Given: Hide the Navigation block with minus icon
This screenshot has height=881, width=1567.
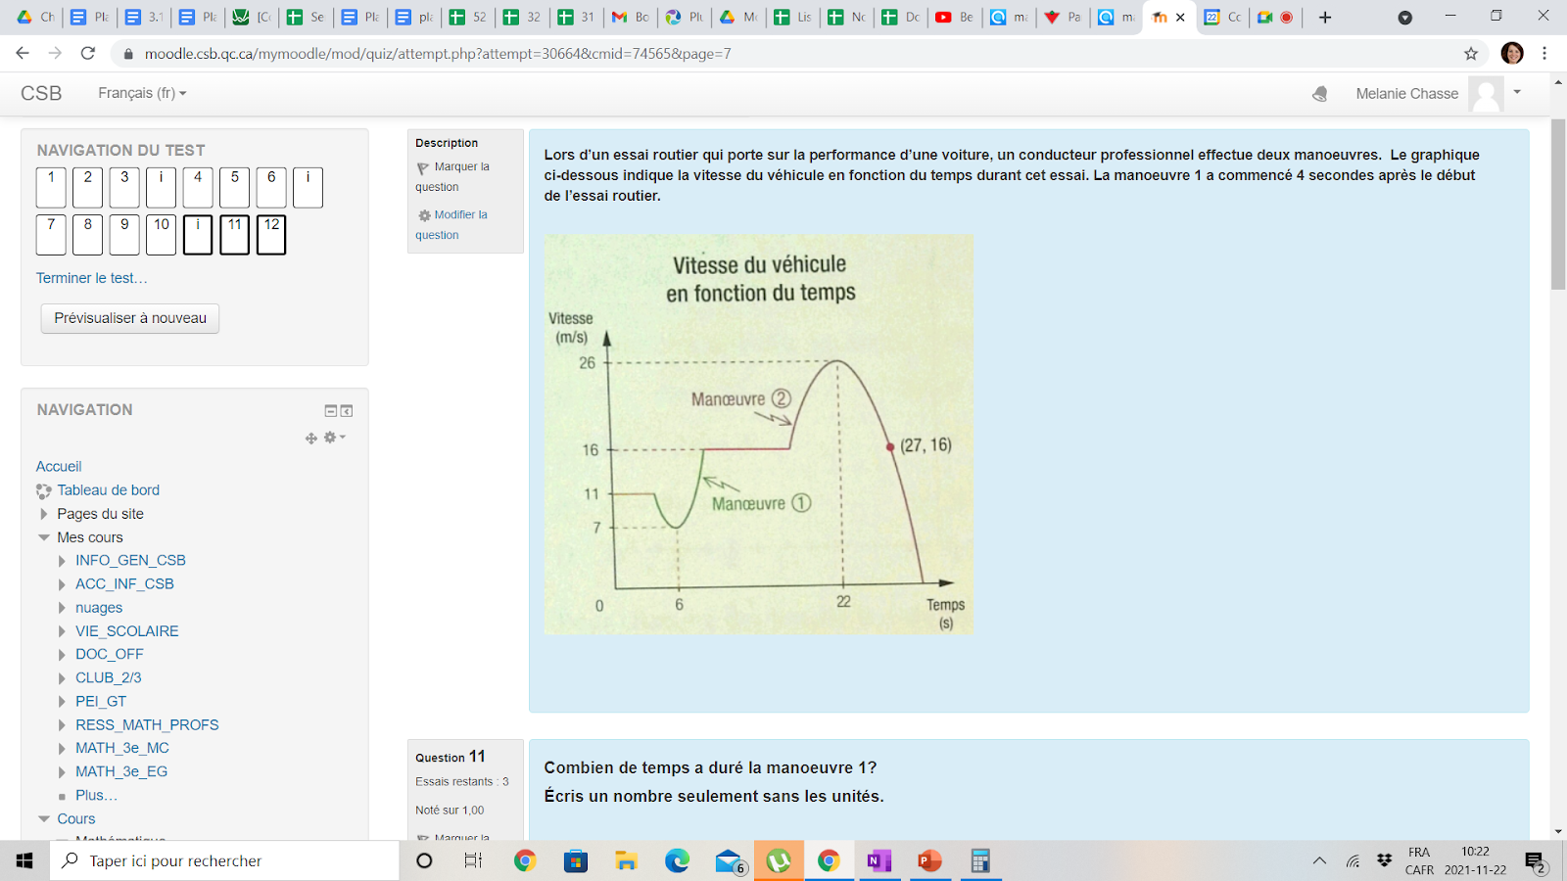Looking at the screenshot, I should click(331, 411).
